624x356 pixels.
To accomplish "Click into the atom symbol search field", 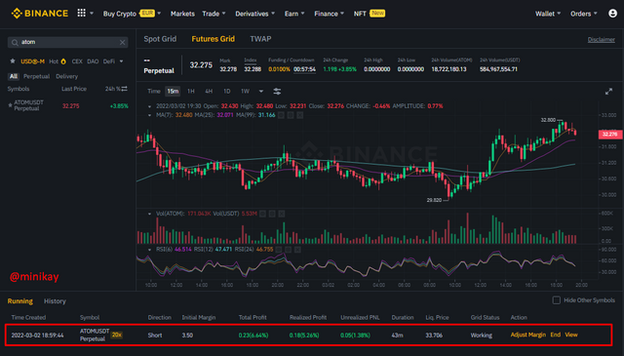I will pyautogui.click(x=67, y=42).
